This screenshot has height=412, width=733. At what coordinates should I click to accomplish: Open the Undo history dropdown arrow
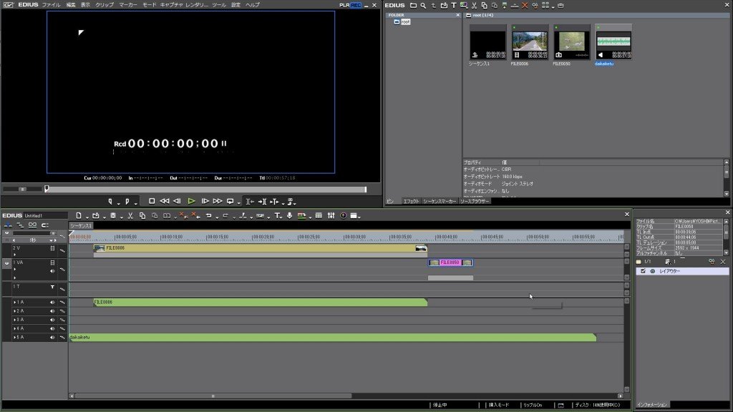pos(216,217)
